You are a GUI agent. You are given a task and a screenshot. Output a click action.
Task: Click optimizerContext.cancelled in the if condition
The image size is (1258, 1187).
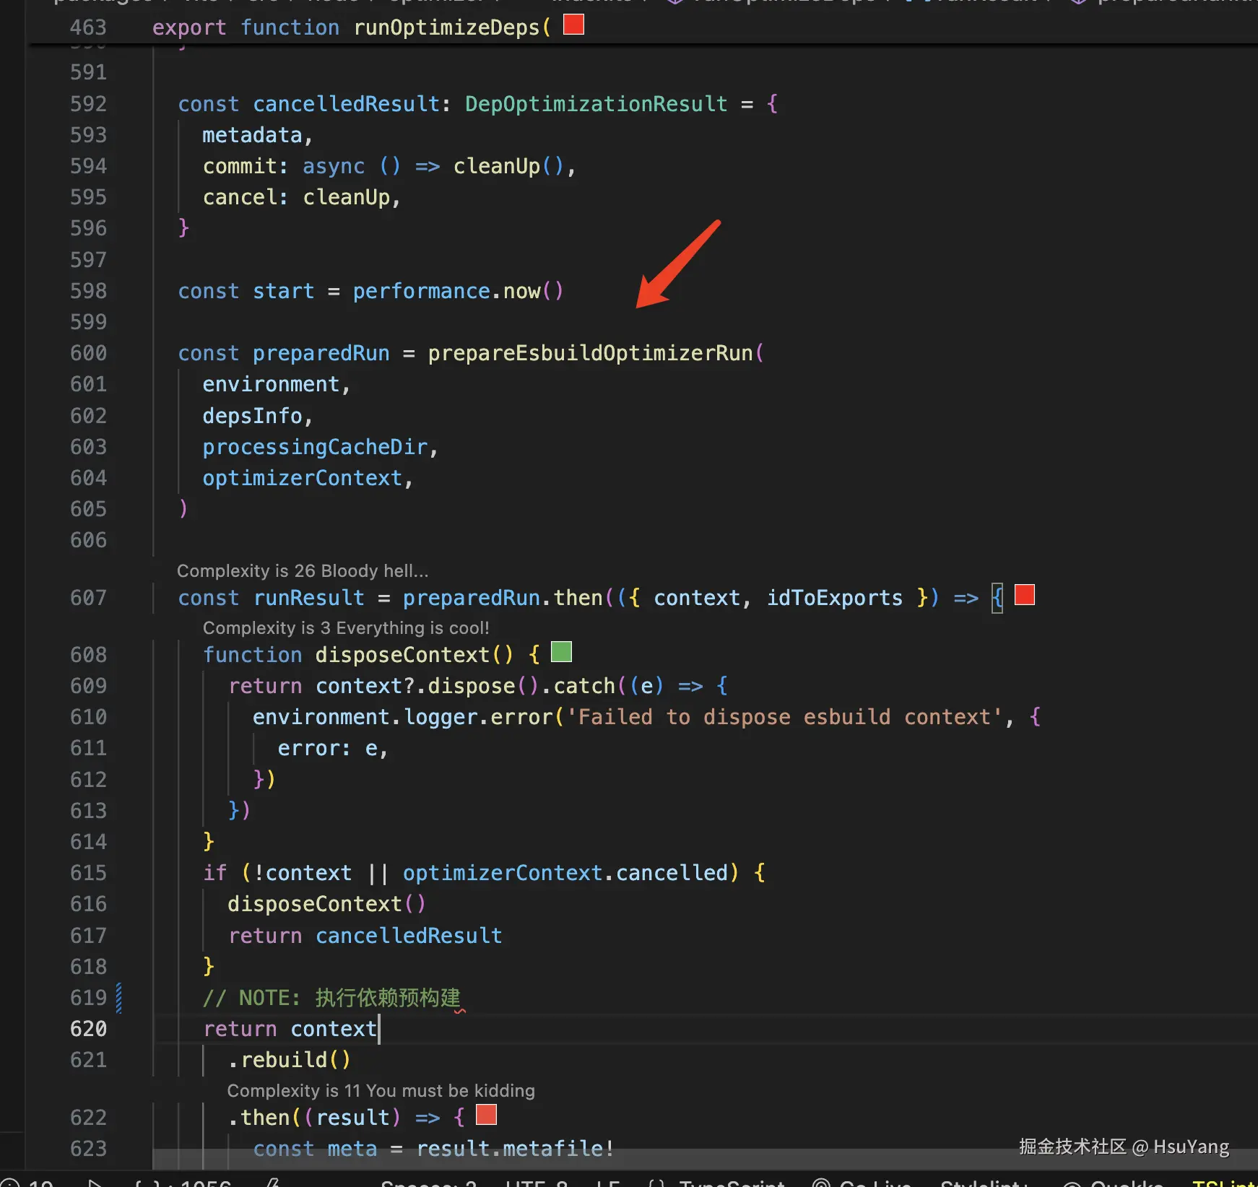pos(565,873)
